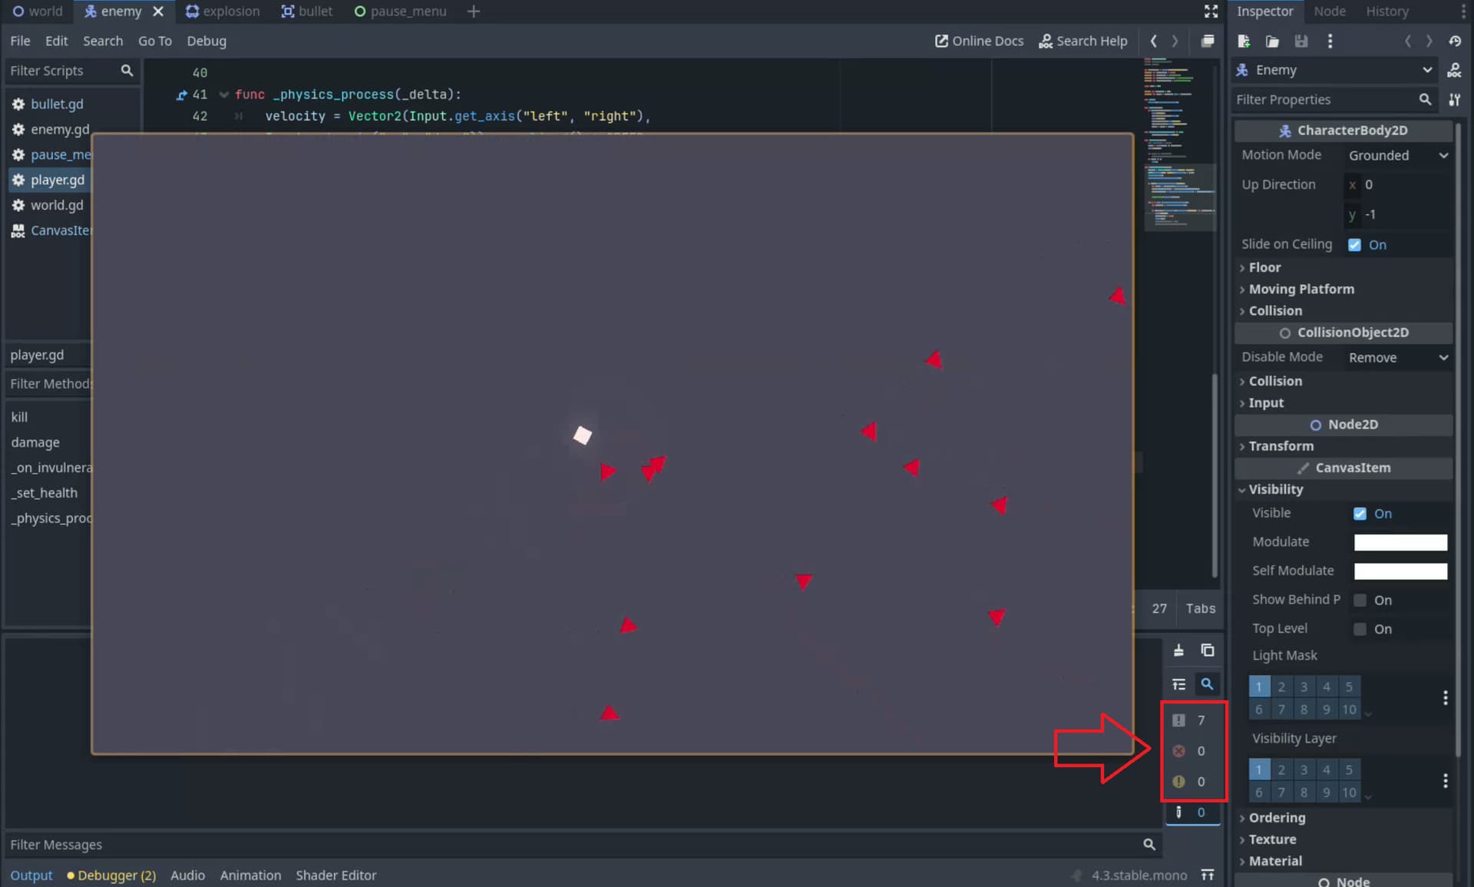This screenshot has height=887, width=1474.
Task: Open Inspector object history icon
Action: pyautogui.click(x=1455, y=41)
